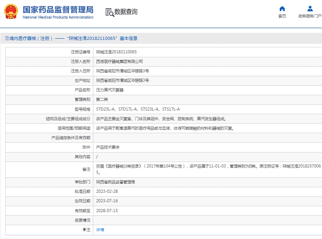Click the attachment value 产品技术要求

pyautogui.click(x=108, y=147)
